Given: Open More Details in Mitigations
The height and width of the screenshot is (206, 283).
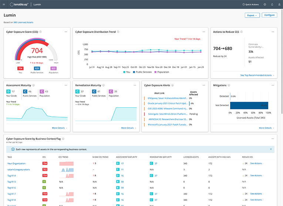Looking at the screenshot, I should pos(266,128).
